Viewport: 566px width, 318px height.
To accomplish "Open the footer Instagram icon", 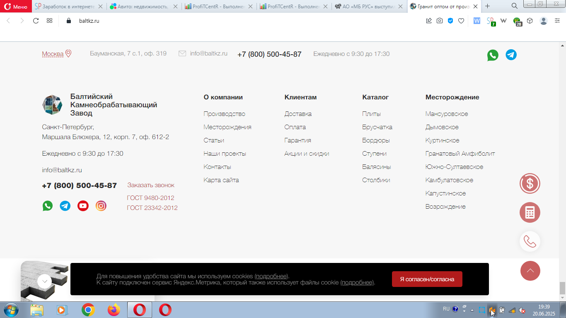I will (101, 206).
